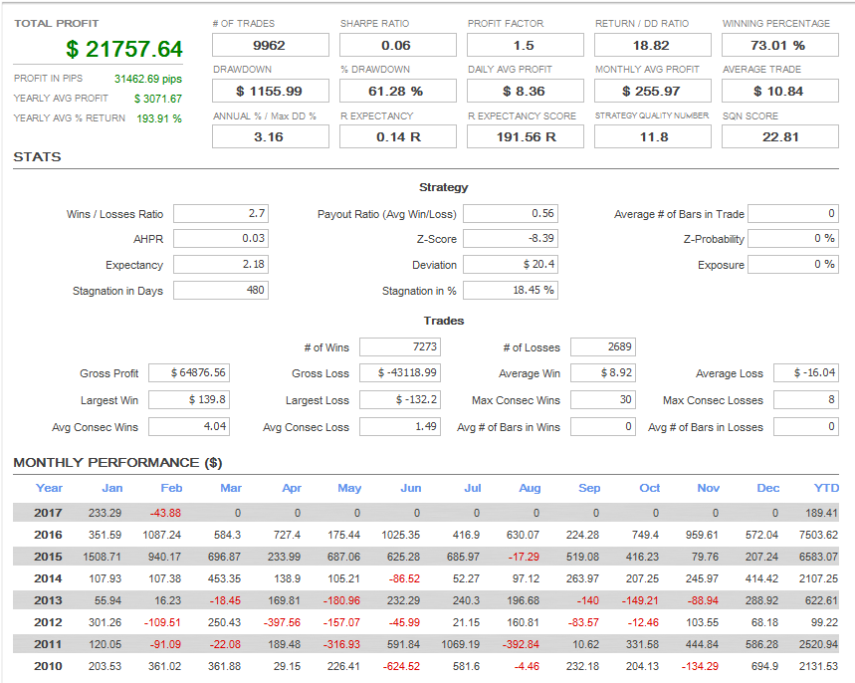Select Strategy Quality Number value 11.8
Screen dimensions: 855x683
[x=653, y=137]
